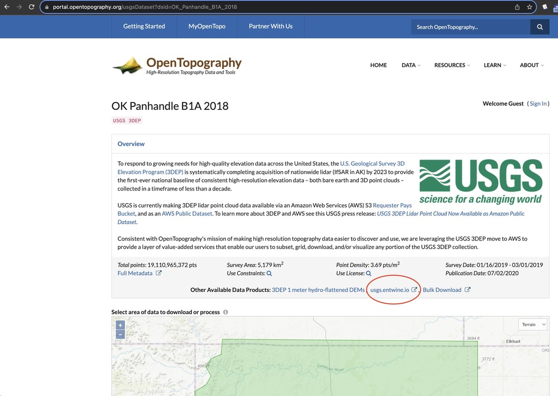Open the Requester Pays Bucket link
Image resolution: width=558 pixels, height=396 pixels.
[x=392, y=206]
